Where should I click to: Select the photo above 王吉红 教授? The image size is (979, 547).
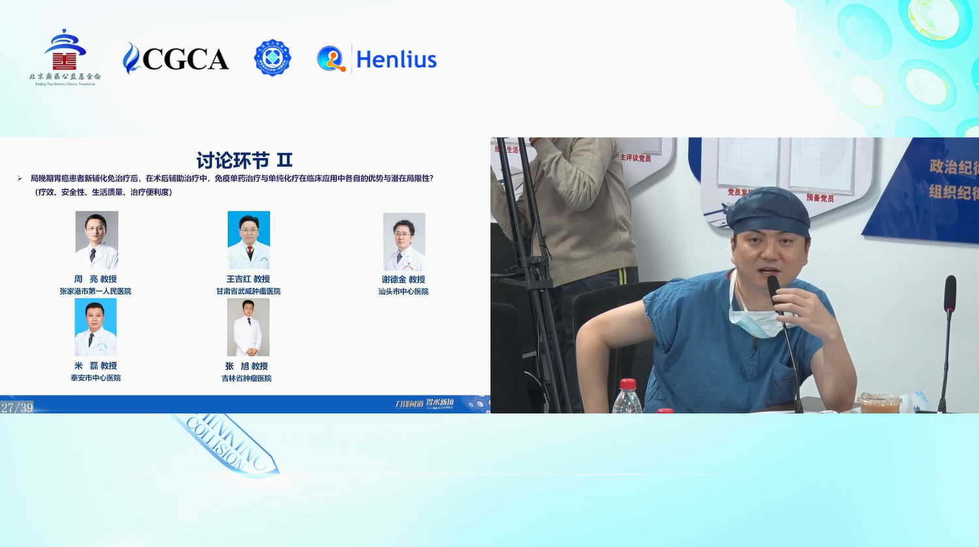(x=249, y=240)
